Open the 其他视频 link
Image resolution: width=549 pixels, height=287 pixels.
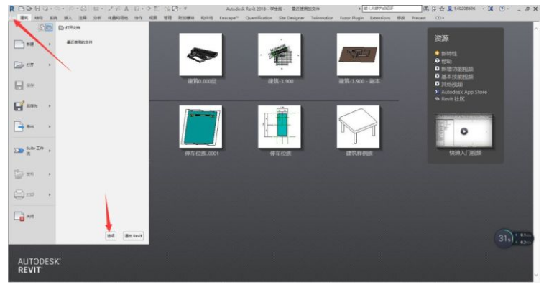click(x=452, y=84)
